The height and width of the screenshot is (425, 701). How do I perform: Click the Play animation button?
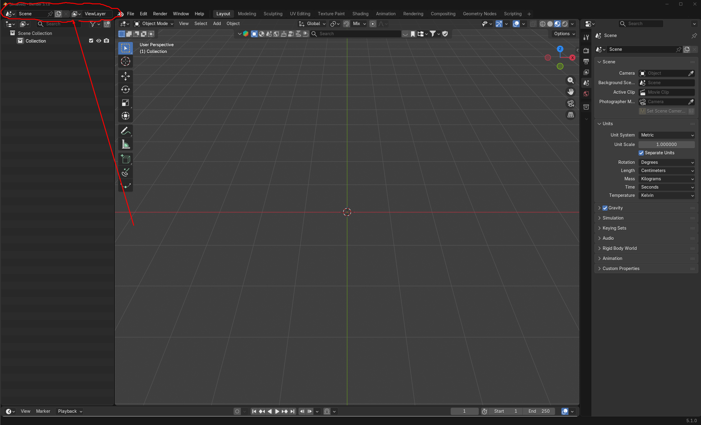coord(277,411)
